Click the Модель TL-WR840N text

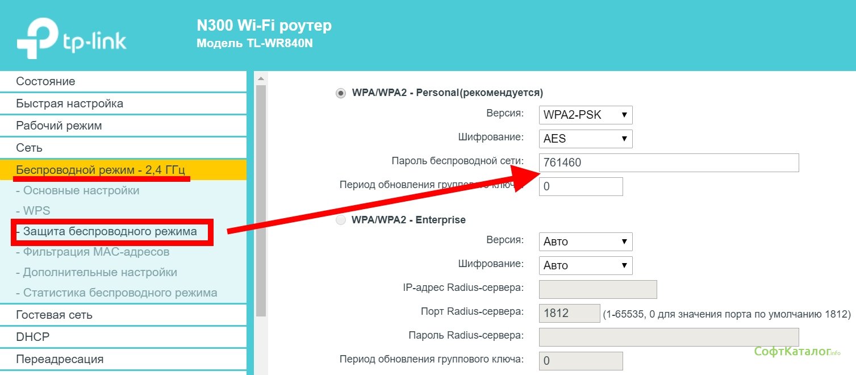[x=254, y=43]
